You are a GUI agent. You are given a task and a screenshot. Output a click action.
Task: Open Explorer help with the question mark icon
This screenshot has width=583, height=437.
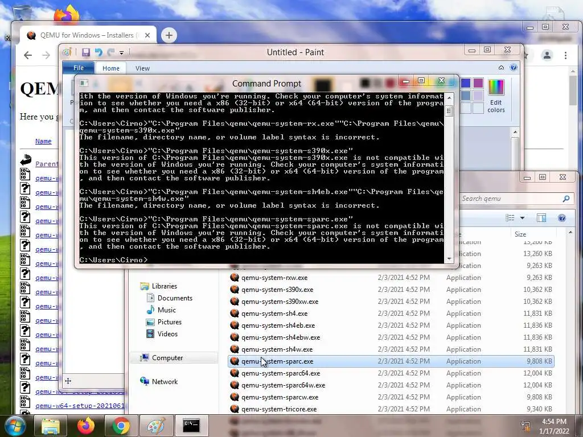[562, 218]
